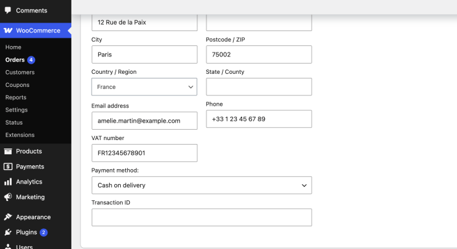
Task: Click the Analytics bar chart icon
Action: [8, 182]
